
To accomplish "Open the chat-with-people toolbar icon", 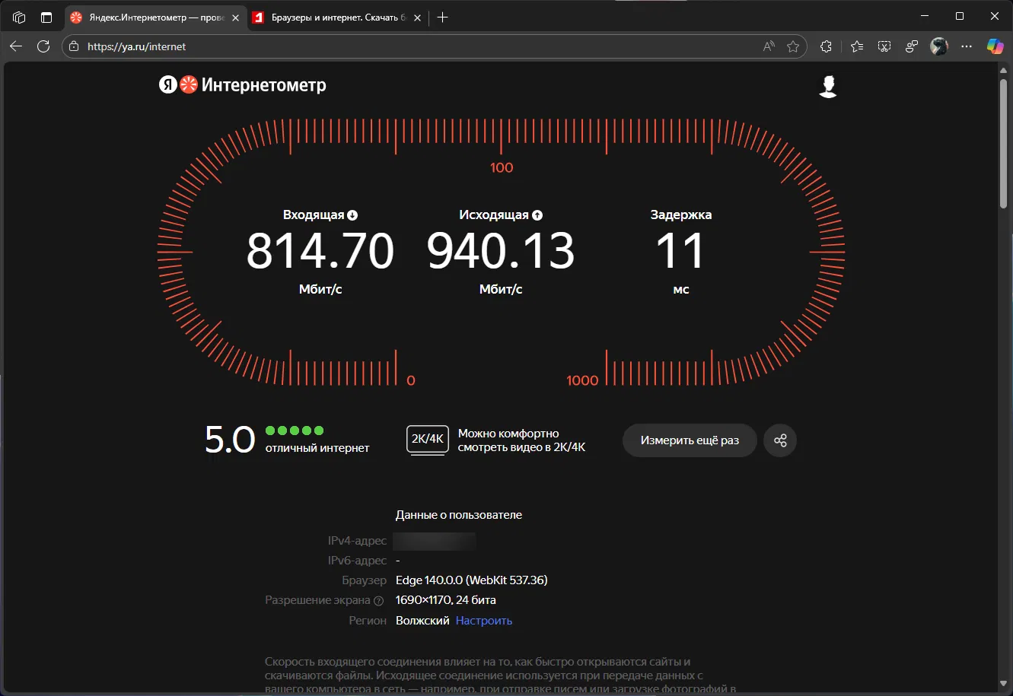I will click(912, 46).
